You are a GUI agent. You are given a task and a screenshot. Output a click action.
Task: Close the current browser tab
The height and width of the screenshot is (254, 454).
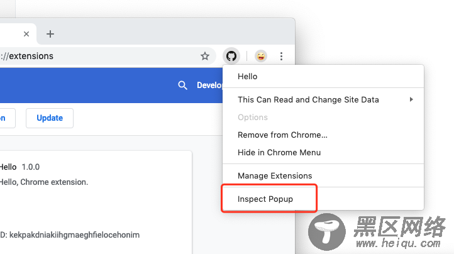click(x=26, y=34)
